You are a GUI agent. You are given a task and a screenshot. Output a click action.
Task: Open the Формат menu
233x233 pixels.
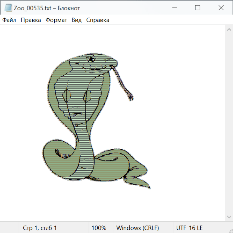56,20
